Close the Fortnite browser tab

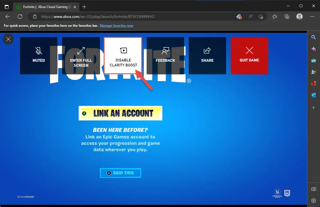[x=75, y=7]
